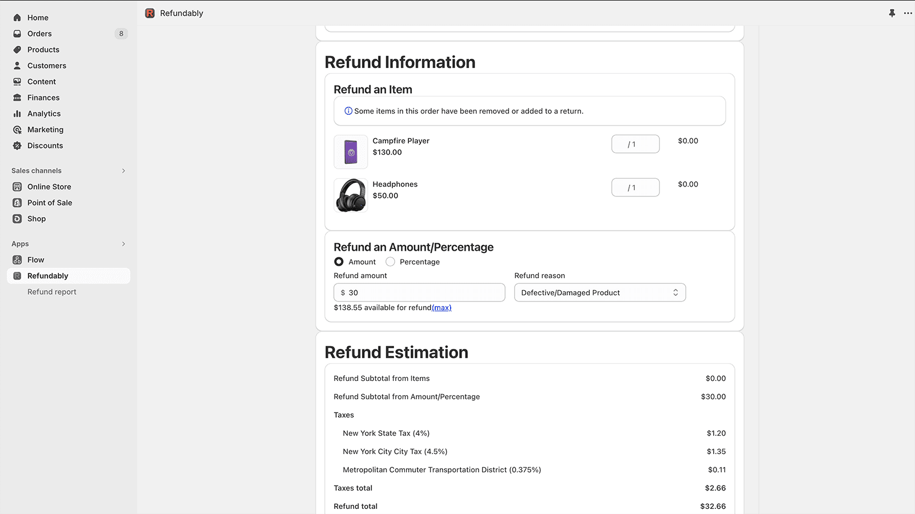Click the Refund amount input field
This screenshot has width=915, height=514.
[423, 292]
